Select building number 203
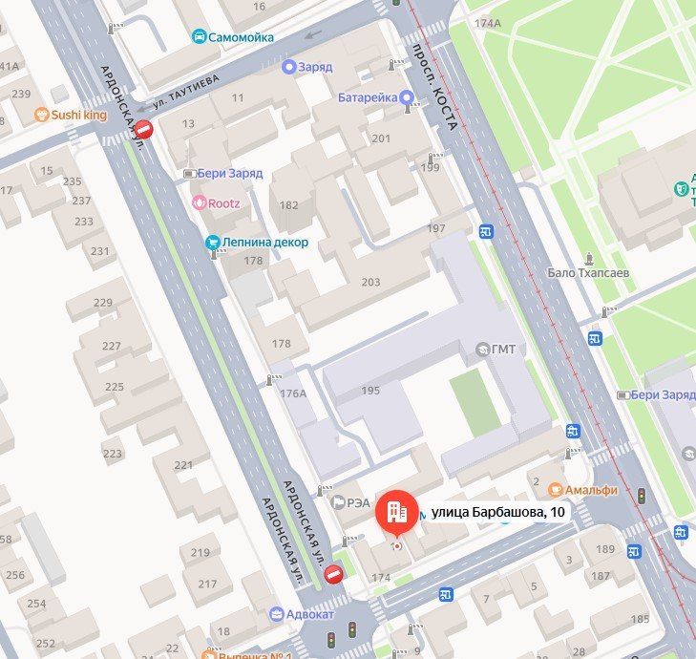This screenshot has width=696, height=659. tap(370, 282)
